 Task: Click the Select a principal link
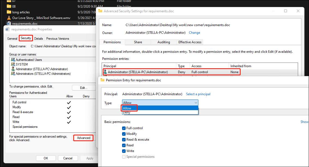click(x=198, y=94)
